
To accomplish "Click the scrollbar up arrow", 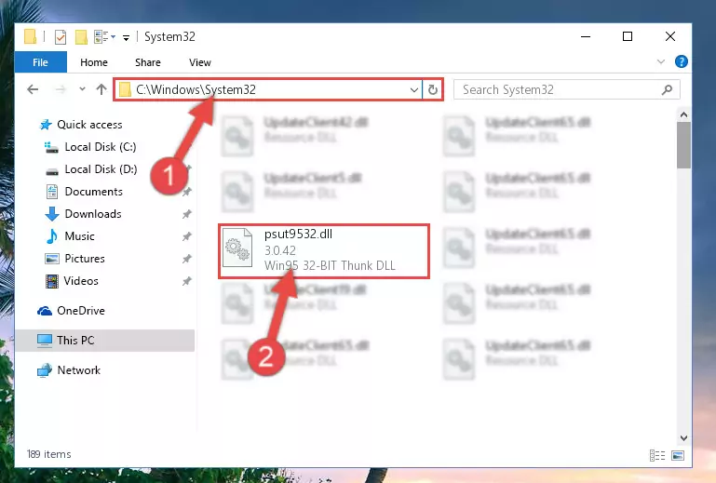I will pos(683,114).
